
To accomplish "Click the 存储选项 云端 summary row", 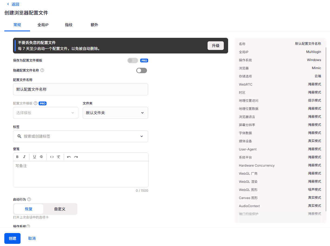I will [280, 76].
